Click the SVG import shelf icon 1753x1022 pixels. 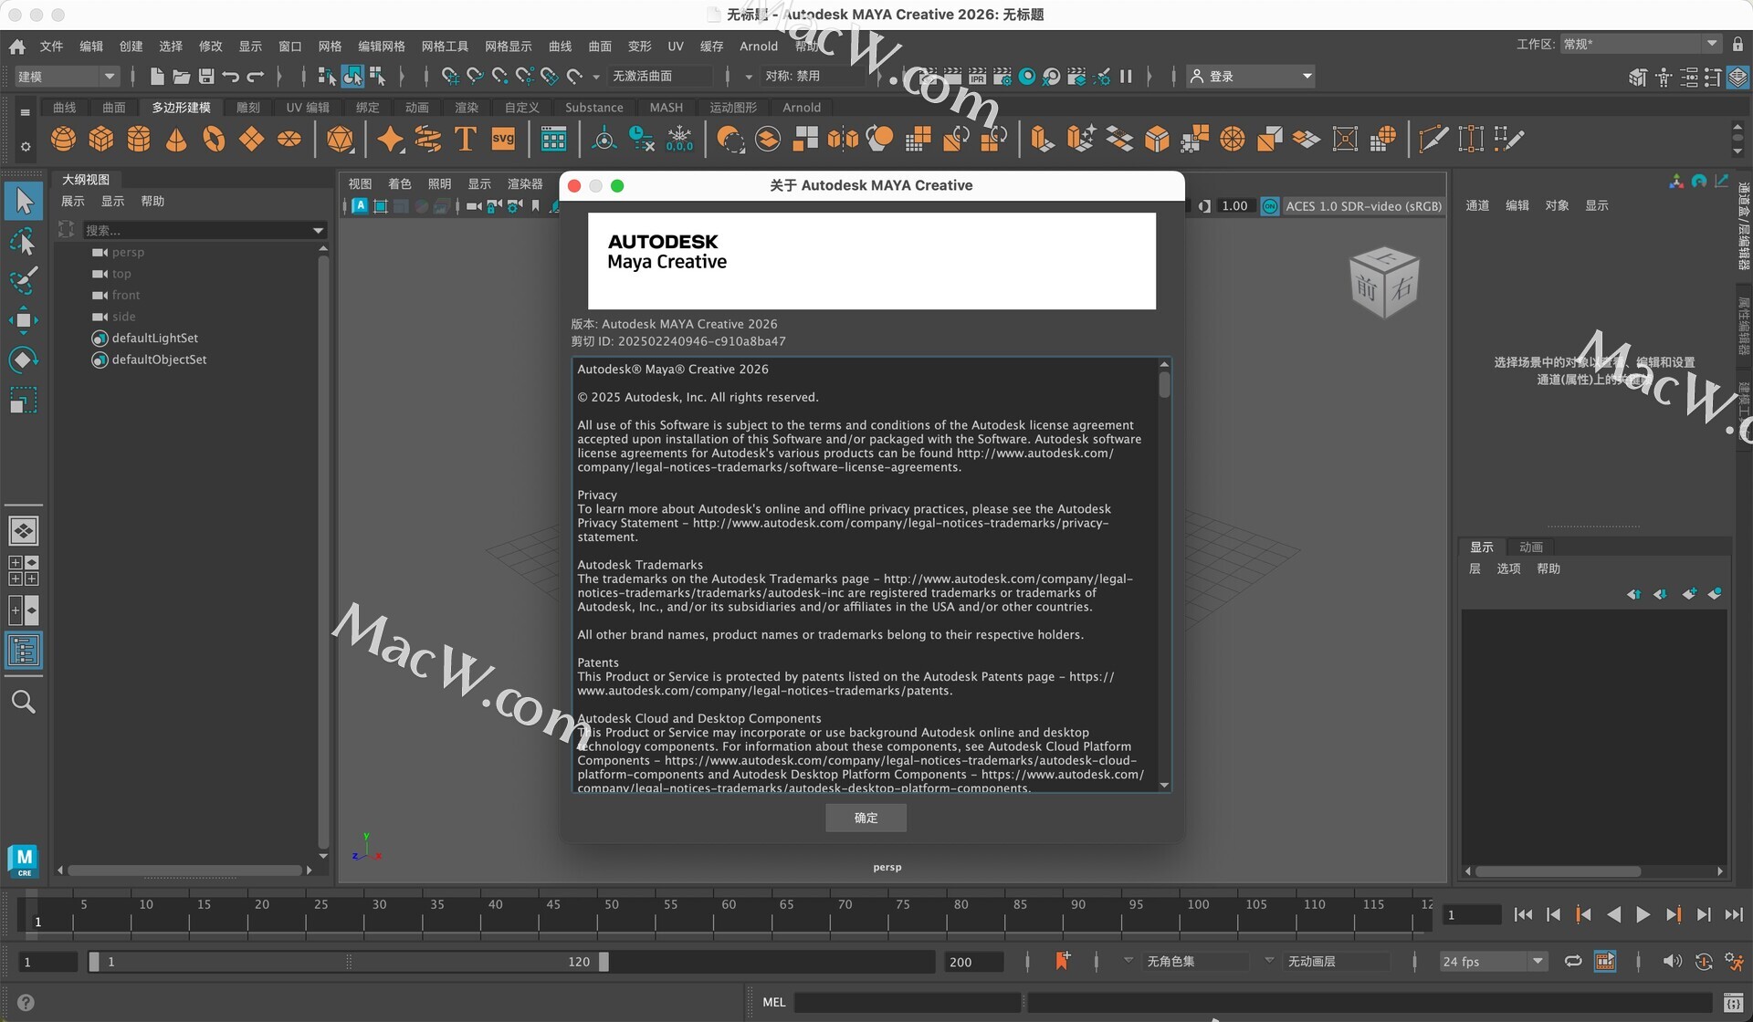503,140
